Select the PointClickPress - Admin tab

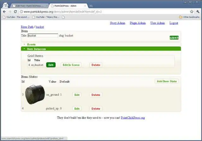(x=68, y=6)
